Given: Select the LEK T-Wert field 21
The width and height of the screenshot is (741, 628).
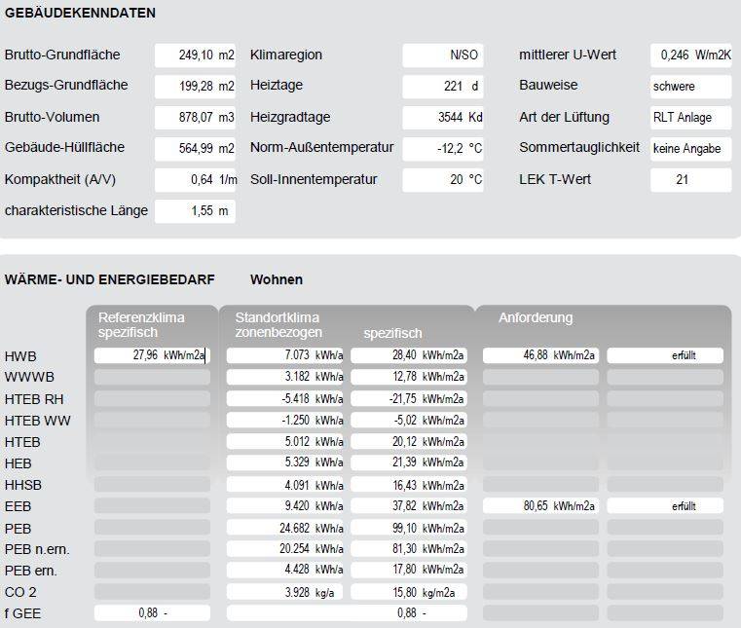Looking at the screenshot, I should pyautogui.click(x=691, y=179).
